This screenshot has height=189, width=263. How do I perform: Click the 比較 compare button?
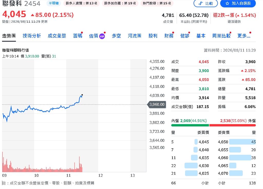click(206, 3)
